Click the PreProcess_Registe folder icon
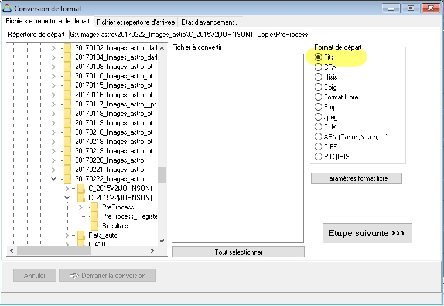The height and width of the screenshot is (306, 444). click(95, 216)
